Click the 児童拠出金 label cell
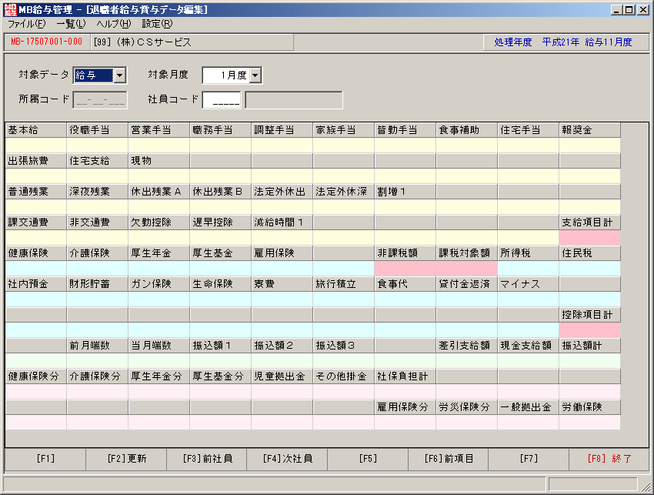Image resolution: width=654 pixels, height=495 pixels. click(282, 376)
